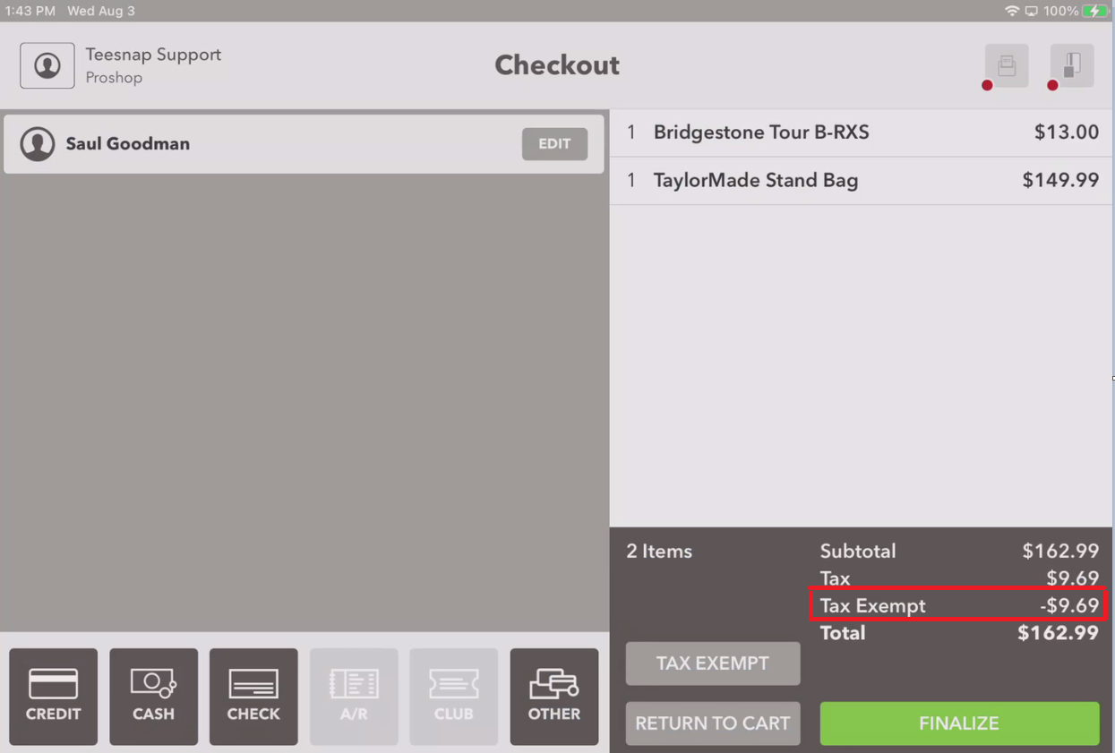Open the Teesnap Support user profile icon
The image size is (1115, 753).
(x=47, y=65)
